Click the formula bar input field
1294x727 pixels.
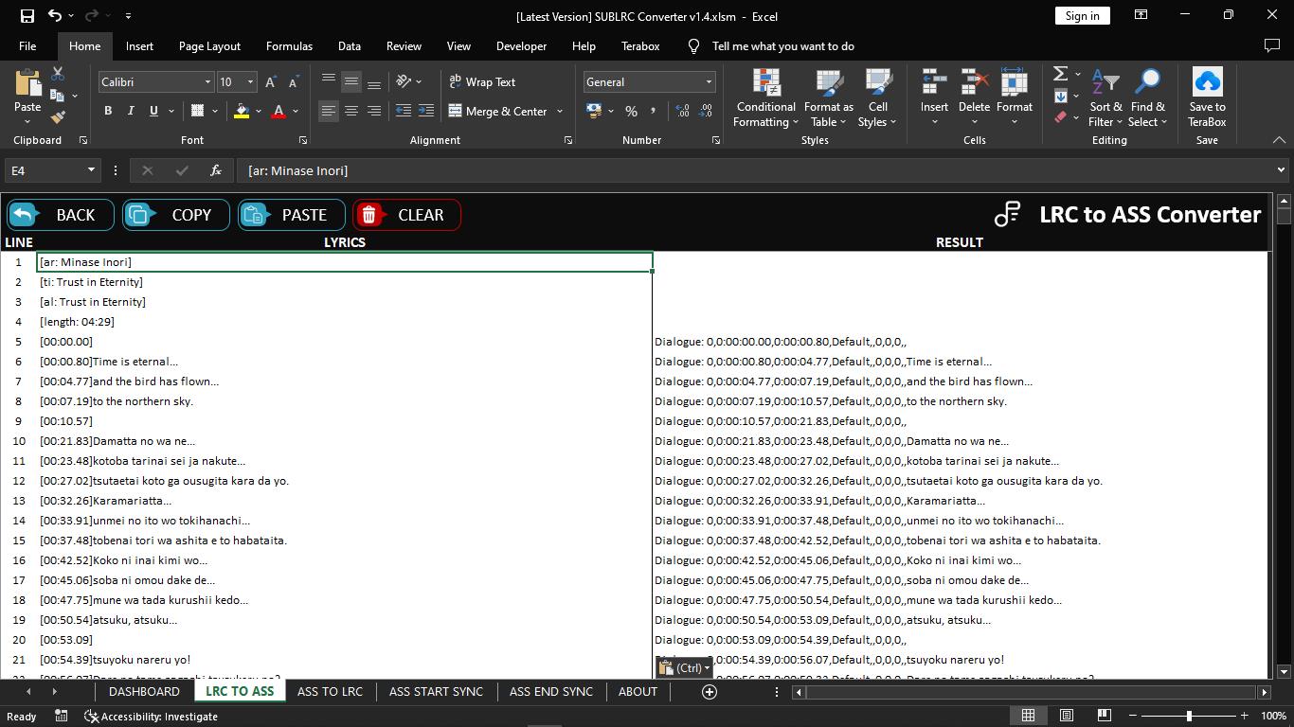pyautogui.click(x=753, y=170)
